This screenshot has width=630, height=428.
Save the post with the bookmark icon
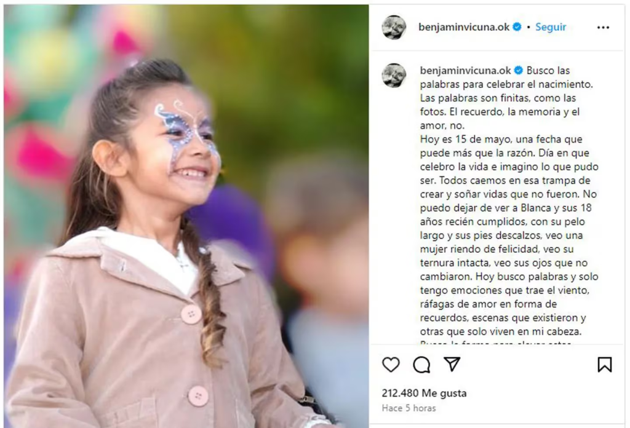tap(605, 365)
